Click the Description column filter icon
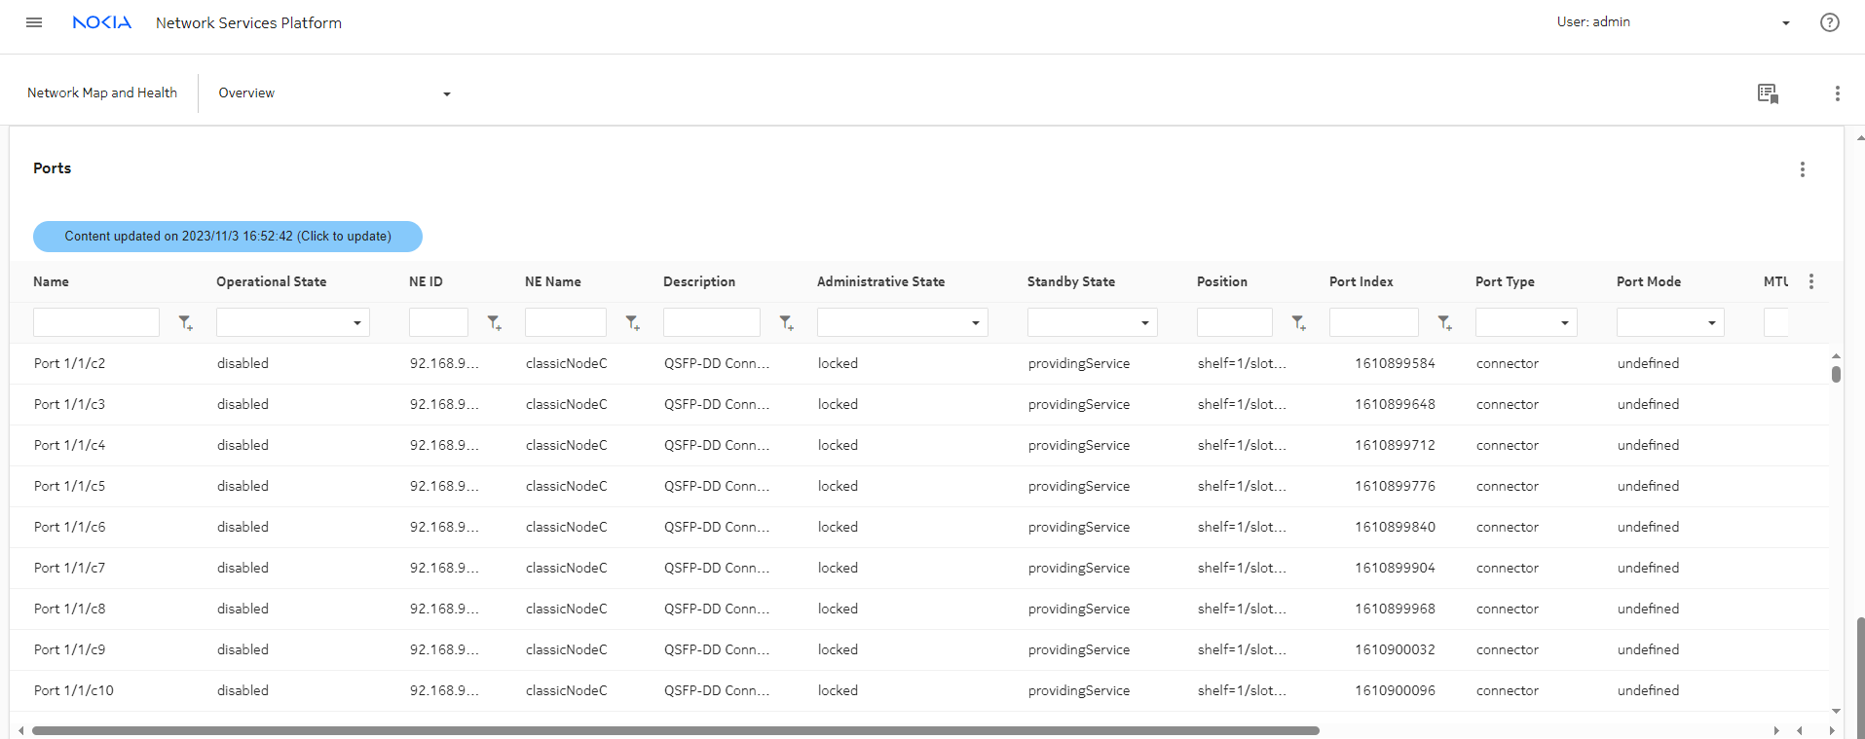This screenshot has width=1865, height=739. point(787,322)
